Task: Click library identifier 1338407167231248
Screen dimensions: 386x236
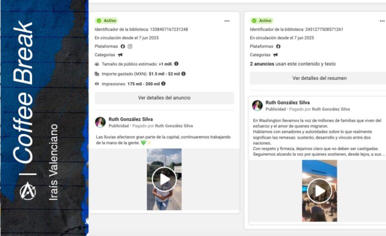Action: coord(169,29)
